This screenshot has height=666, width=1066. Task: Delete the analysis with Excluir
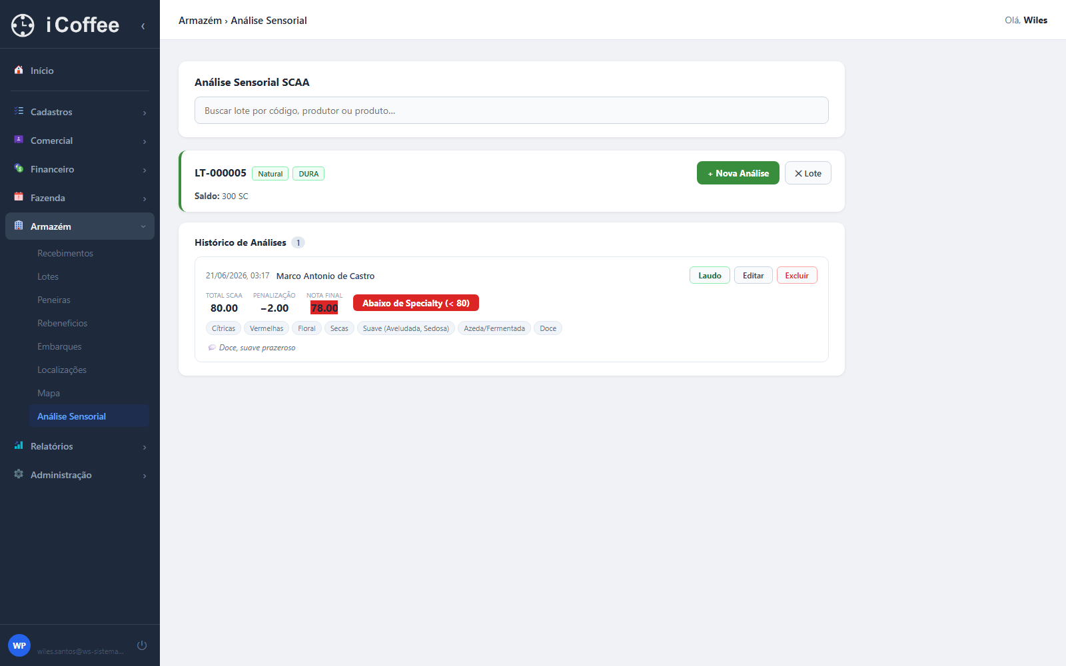pyautogui.click(x=797, y=276)
